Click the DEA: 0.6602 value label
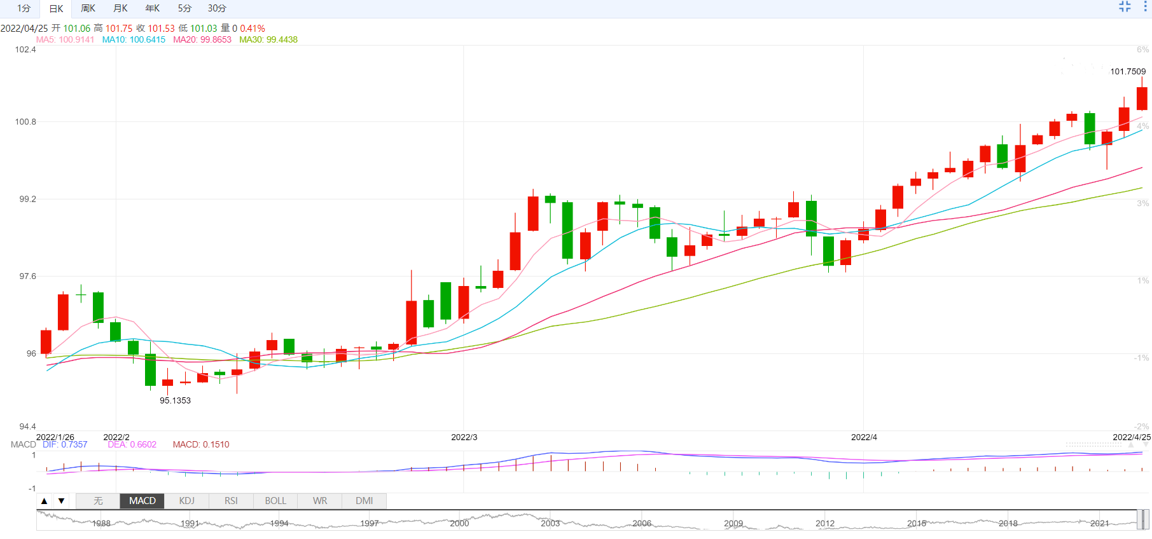The height and width of the screenshot is (539, 1152). (x=132, y=444)
